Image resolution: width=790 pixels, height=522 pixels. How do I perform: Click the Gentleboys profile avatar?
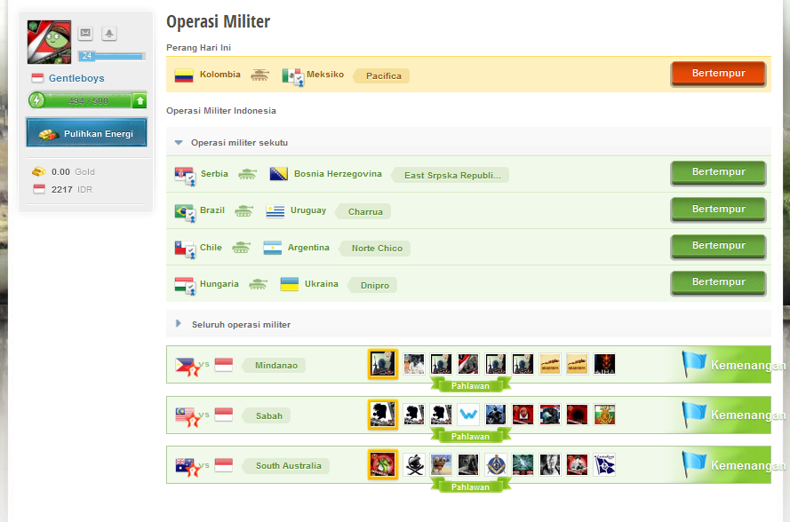[50, 42]
